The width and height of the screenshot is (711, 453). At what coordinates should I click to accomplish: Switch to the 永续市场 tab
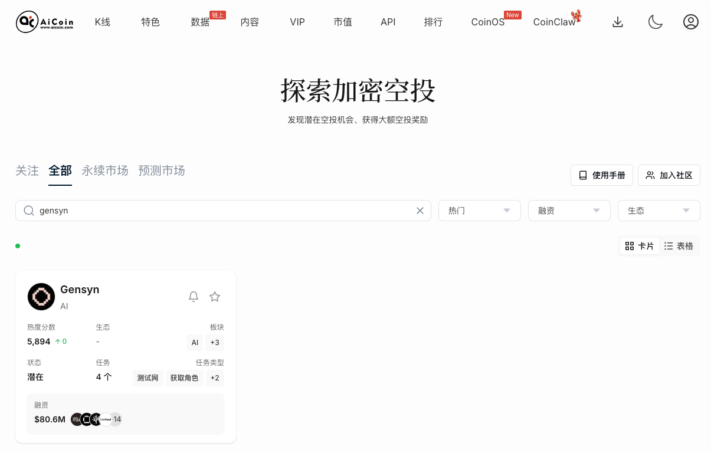[105, 170]
